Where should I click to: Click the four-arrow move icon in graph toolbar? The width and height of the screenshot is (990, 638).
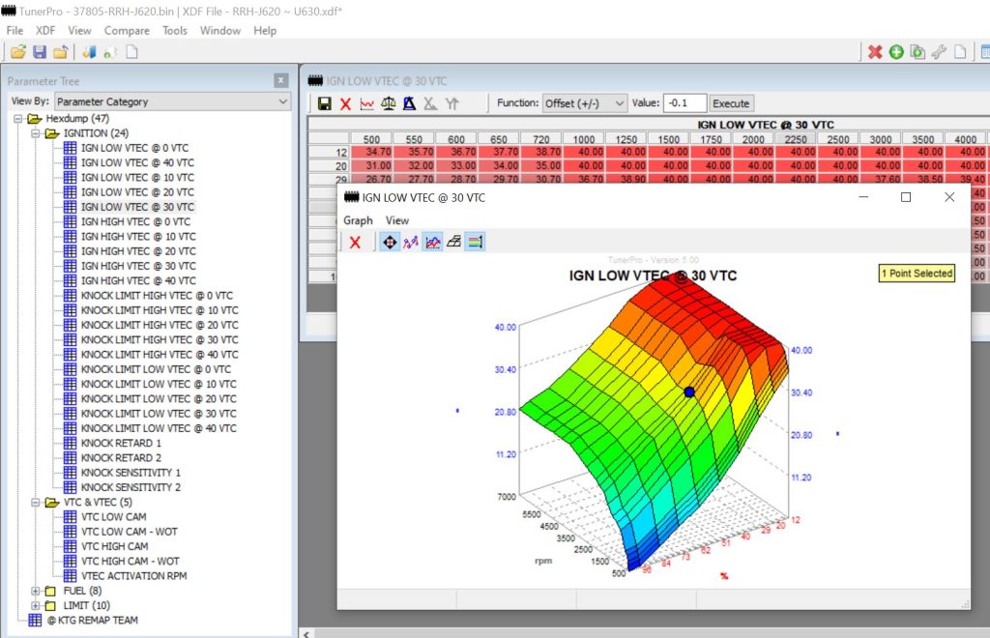389,242
